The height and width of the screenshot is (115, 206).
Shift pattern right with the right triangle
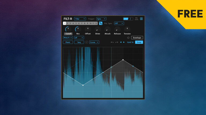124,42
